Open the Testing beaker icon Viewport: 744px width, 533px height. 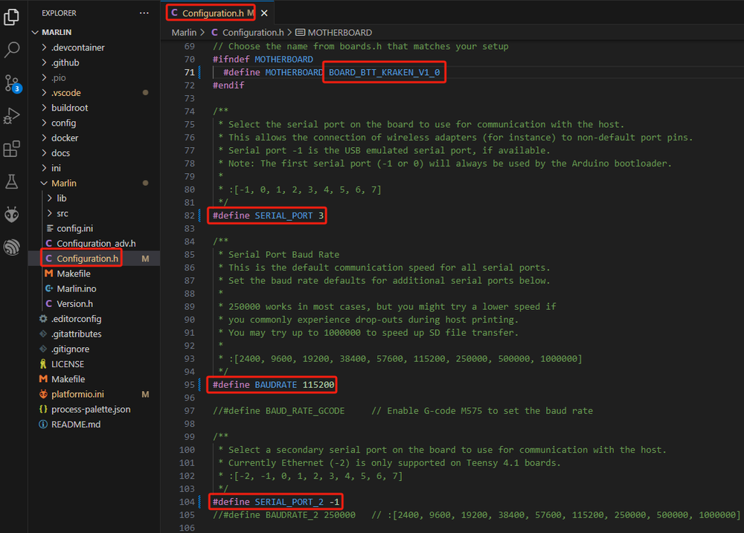click(x=12, y=181)
